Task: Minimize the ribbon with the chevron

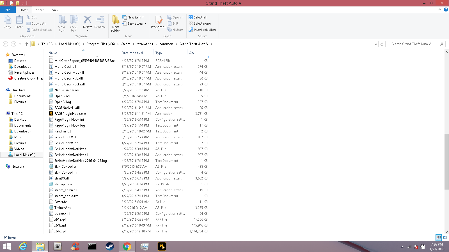Action: [x=440, y=10]
